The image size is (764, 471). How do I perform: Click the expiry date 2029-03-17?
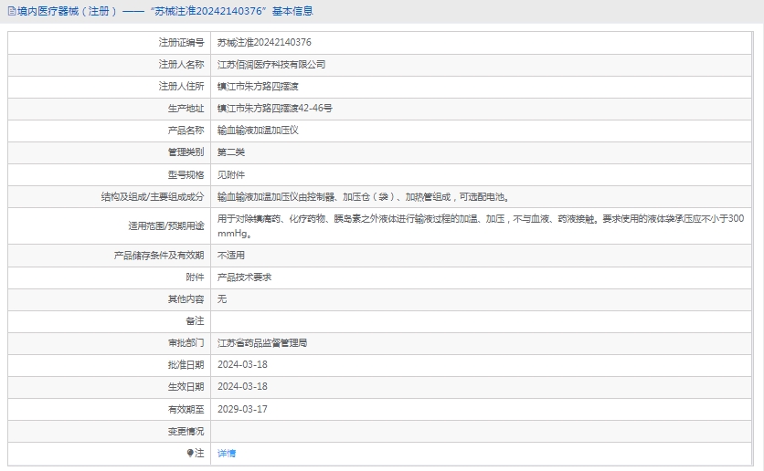click(x=242, y=409)
